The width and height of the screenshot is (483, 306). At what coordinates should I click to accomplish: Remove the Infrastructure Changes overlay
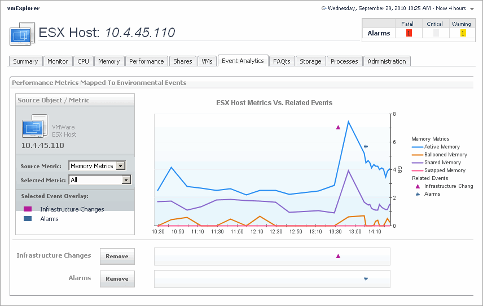pos(117,256)
